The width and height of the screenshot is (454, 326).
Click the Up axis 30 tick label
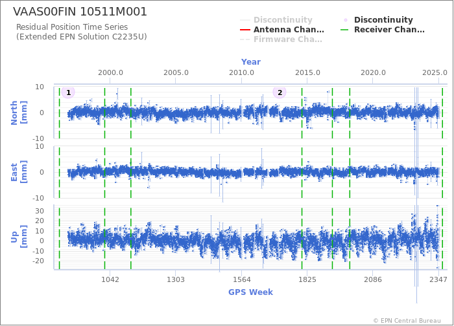[40, 211]
